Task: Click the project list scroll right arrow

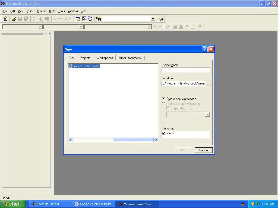Action: pos(156,140)
